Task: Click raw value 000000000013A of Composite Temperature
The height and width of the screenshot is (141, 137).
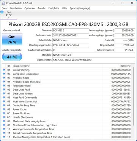Action: pos(121,74)
